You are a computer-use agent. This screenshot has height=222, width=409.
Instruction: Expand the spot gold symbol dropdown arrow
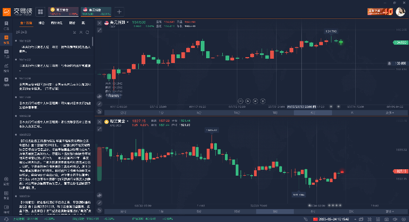coord(128,121)
